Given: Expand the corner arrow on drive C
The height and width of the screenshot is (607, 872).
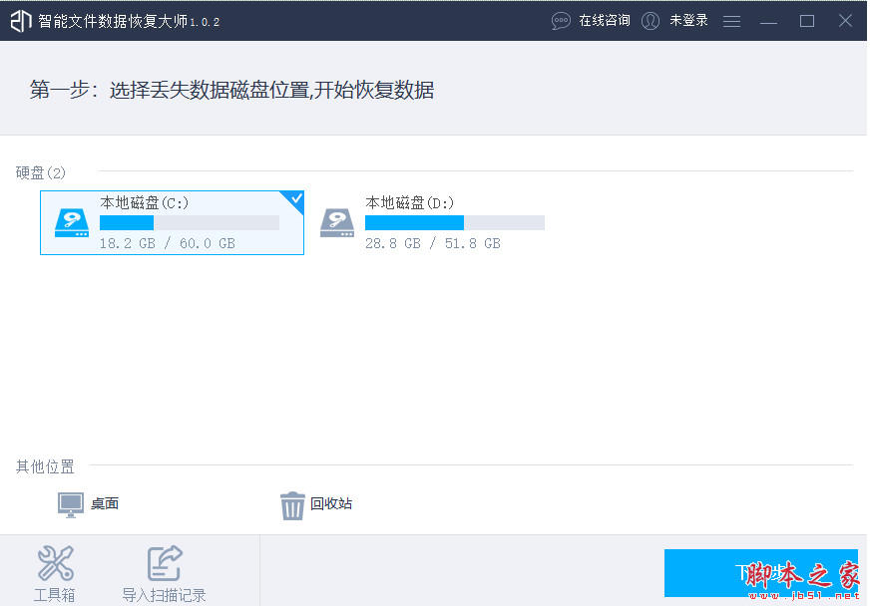Looking at the screenshot, I should point(295,198).
